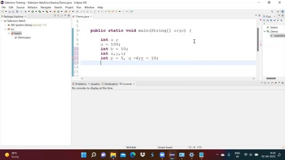285x160 pixels.
Task: Click the Debug bug toolbar icon
Action: (x=25, y=12)
